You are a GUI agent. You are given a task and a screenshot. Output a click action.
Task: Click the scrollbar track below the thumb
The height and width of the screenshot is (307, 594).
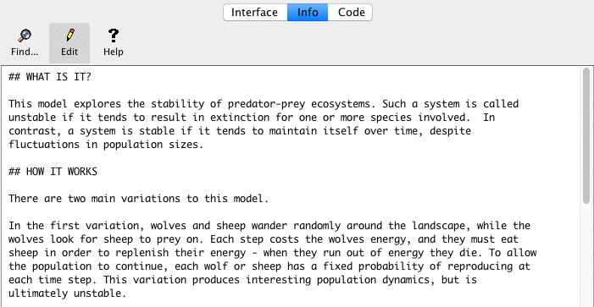[586, 257]
